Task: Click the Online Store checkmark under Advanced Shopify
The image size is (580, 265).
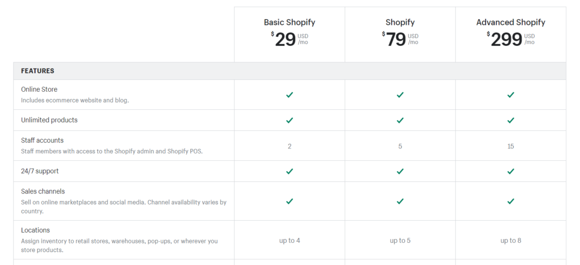Action: [511, 95]
